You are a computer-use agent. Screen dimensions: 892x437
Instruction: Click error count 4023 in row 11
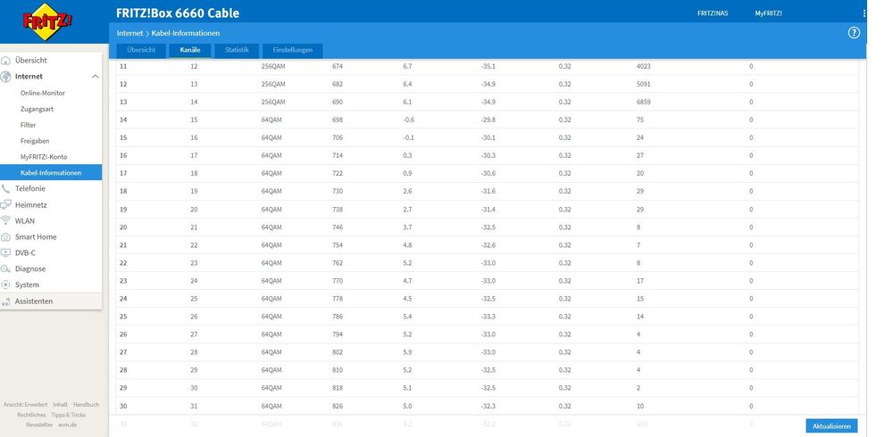pos(644,67)
